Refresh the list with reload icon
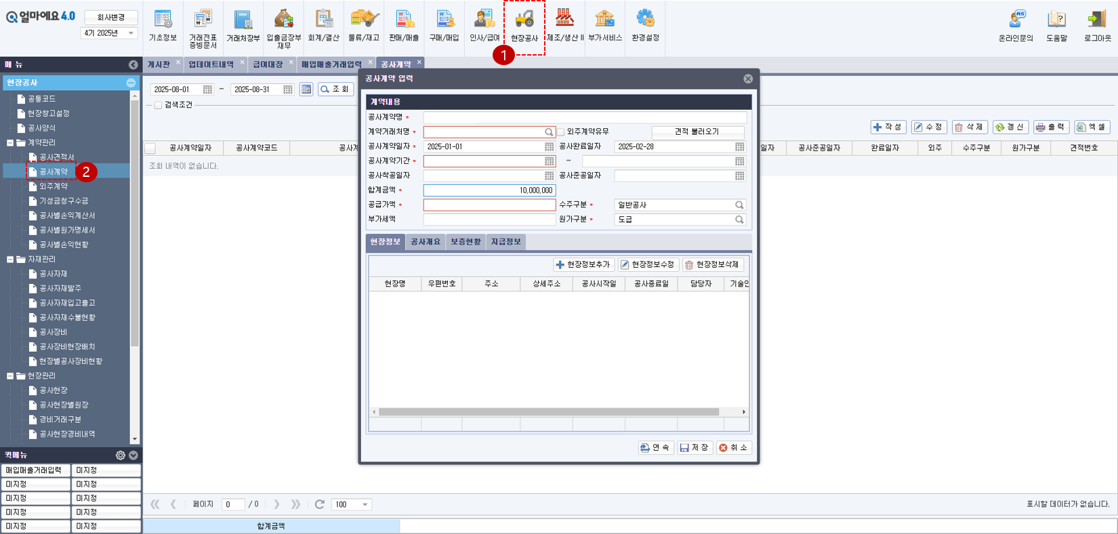The height and width of the screenshot is (534, 1118). pyautogui.click(x=320, y=504)
